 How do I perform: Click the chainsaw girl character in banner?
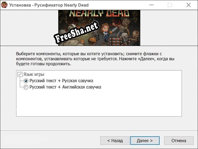[x=106, y=32]
